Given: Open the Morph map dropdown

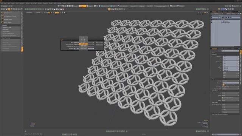Looking at the screenshot, I should coord(230,96).
